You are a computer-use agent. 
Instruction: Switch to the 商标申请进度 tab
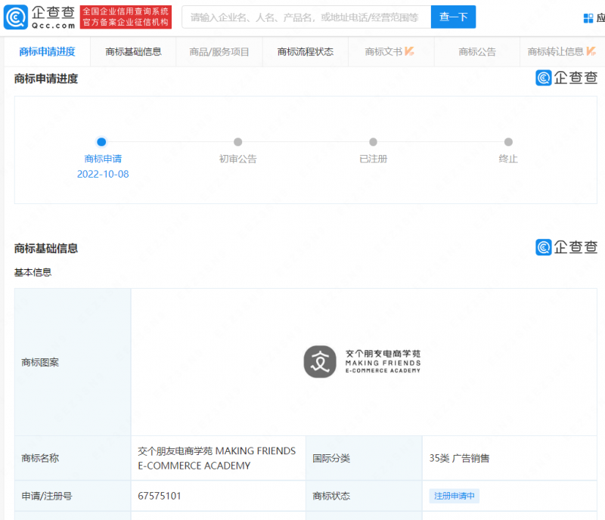47,51
